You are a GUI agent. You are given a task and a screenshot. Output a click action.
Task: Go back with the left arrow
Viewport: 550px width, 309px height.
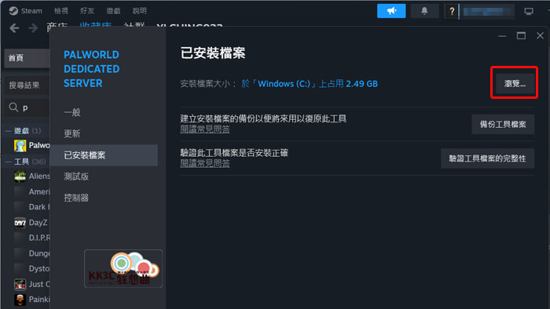tap(14, 28)
